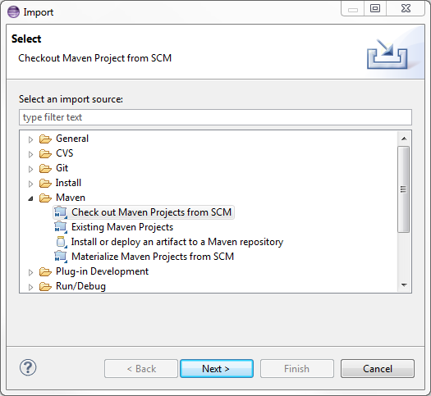Click the Eclipse icon in the title bar

pos(13,12)
